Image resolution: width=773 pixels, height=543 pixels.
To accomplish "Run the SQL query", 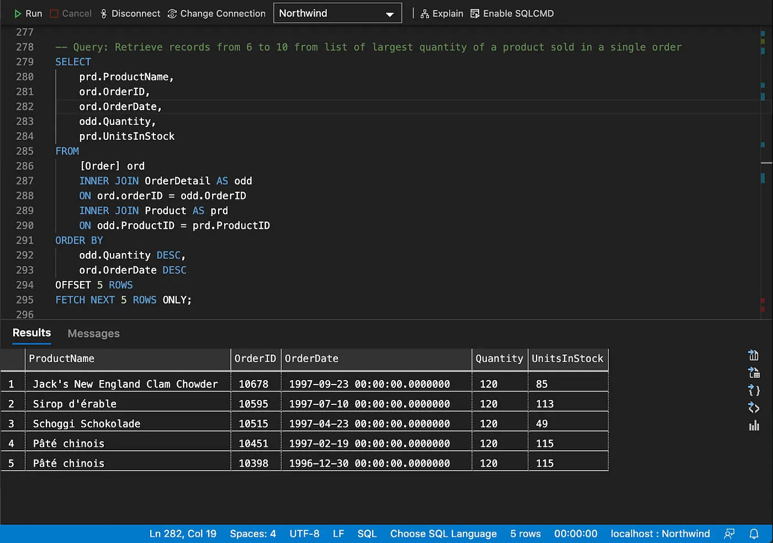I will point(28,13).
